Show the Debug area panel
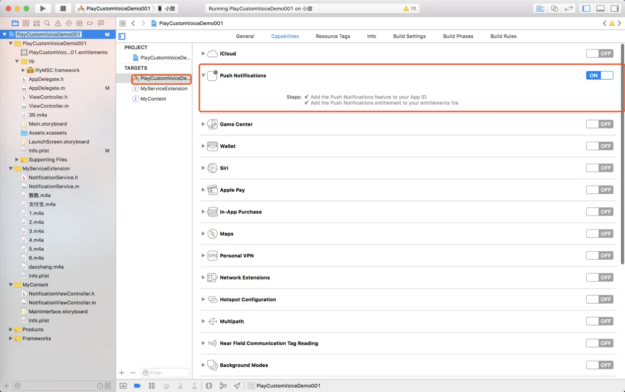 point(600,9)
